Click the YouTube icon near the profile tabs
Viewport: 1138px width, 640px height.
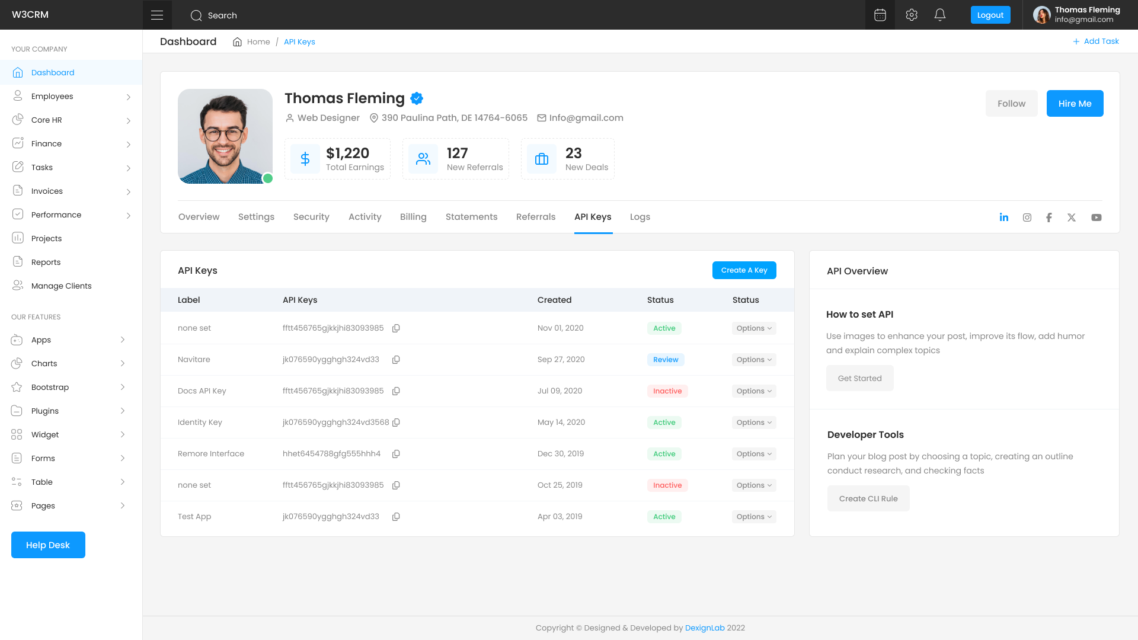point(1096,217)
